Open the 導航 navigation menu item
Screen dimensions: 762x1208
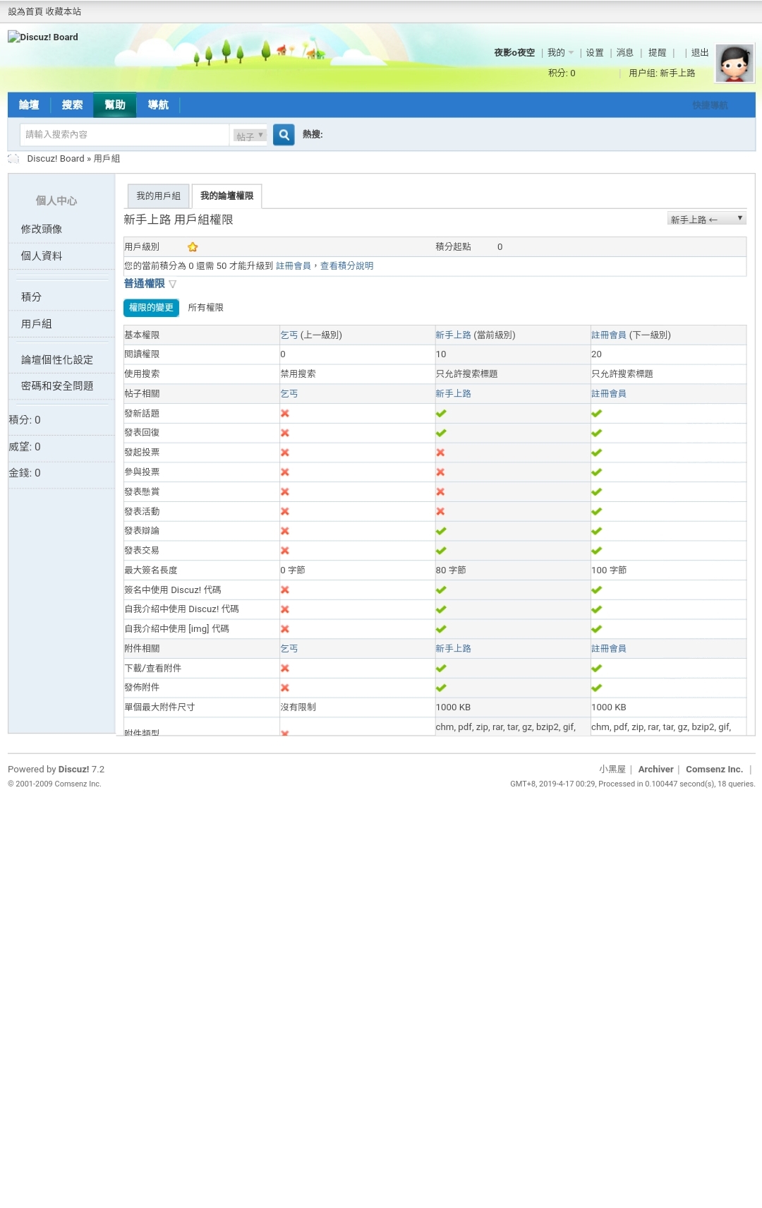click(x=158, y=105)
